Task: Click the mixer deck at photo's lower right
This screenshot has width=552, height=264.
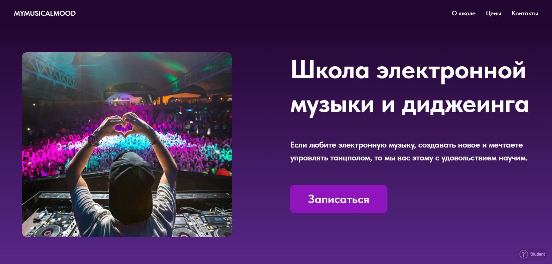Action: pos(204,223)
